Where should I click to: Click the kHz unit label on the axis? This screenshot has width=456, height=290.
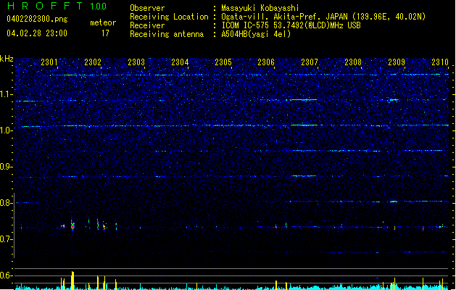tap(7, 59)
